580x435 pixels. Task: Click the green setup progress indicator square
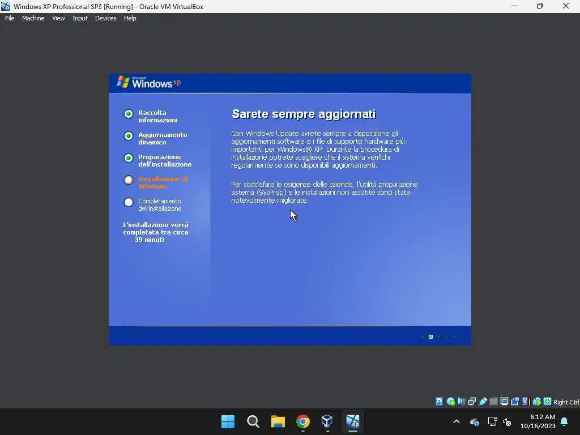point(430,336)
